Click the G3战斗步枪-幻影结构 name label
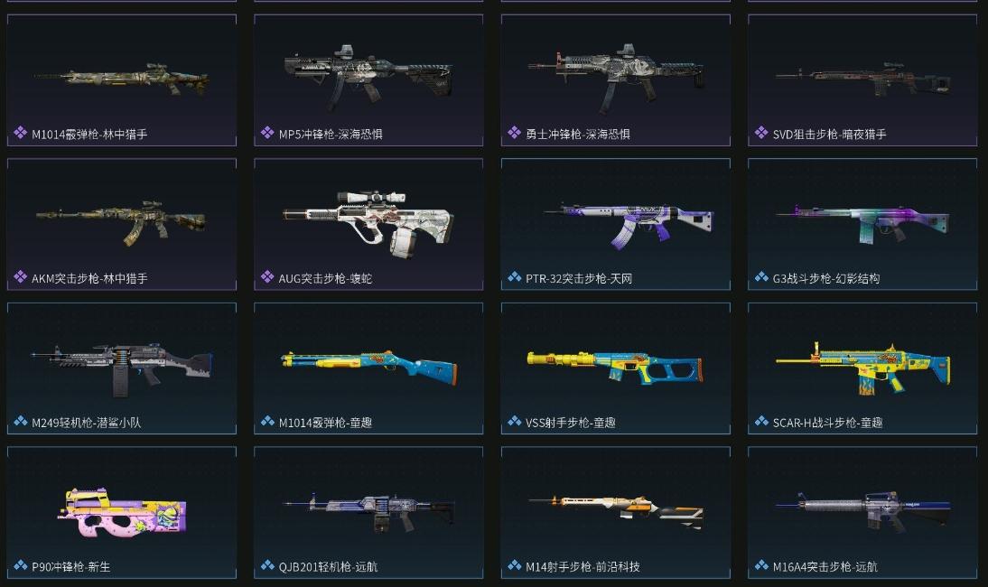The image size is (988, 587). point(826,278)
